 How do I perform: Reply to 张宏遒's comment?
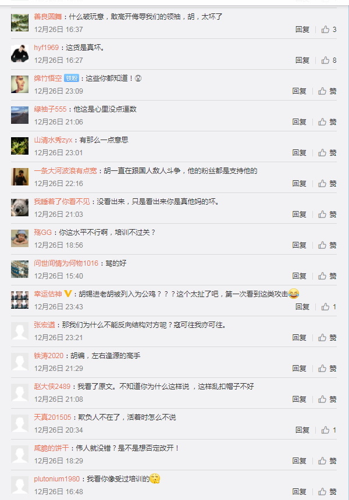point(299,338)
